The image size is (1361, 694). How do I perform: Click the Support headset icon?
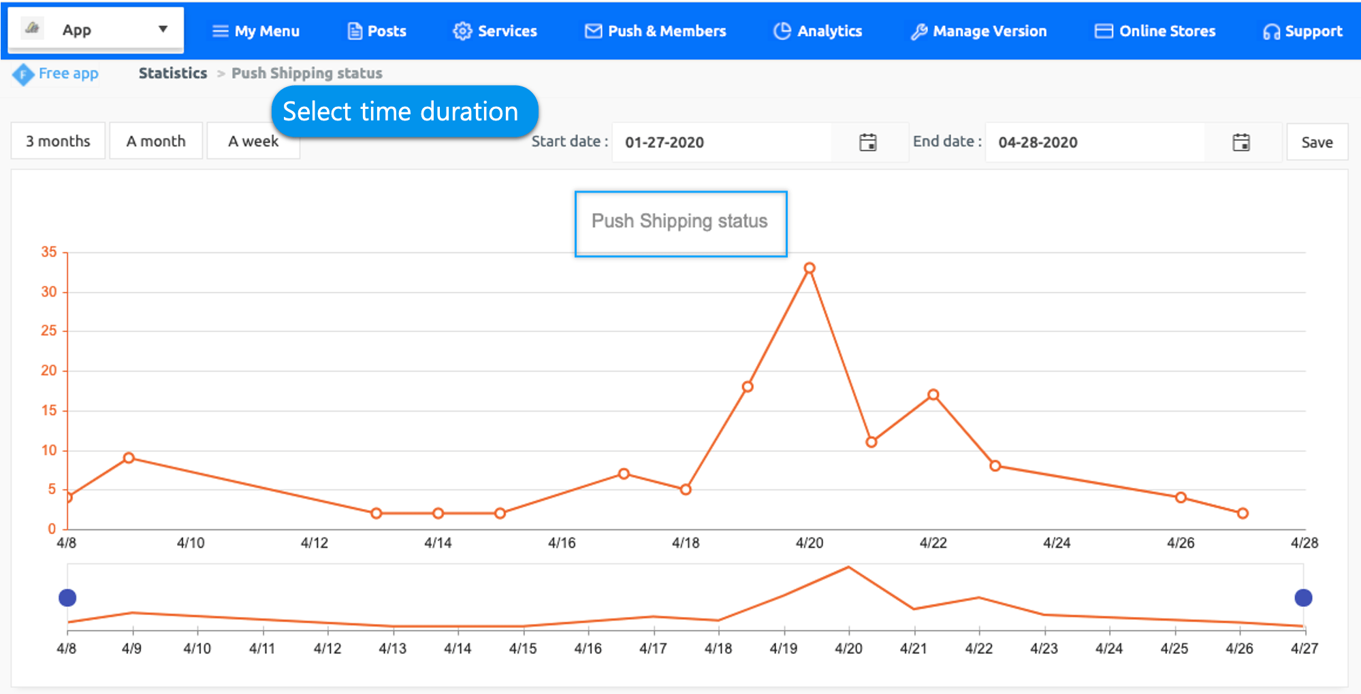(x=1270, y=32)
